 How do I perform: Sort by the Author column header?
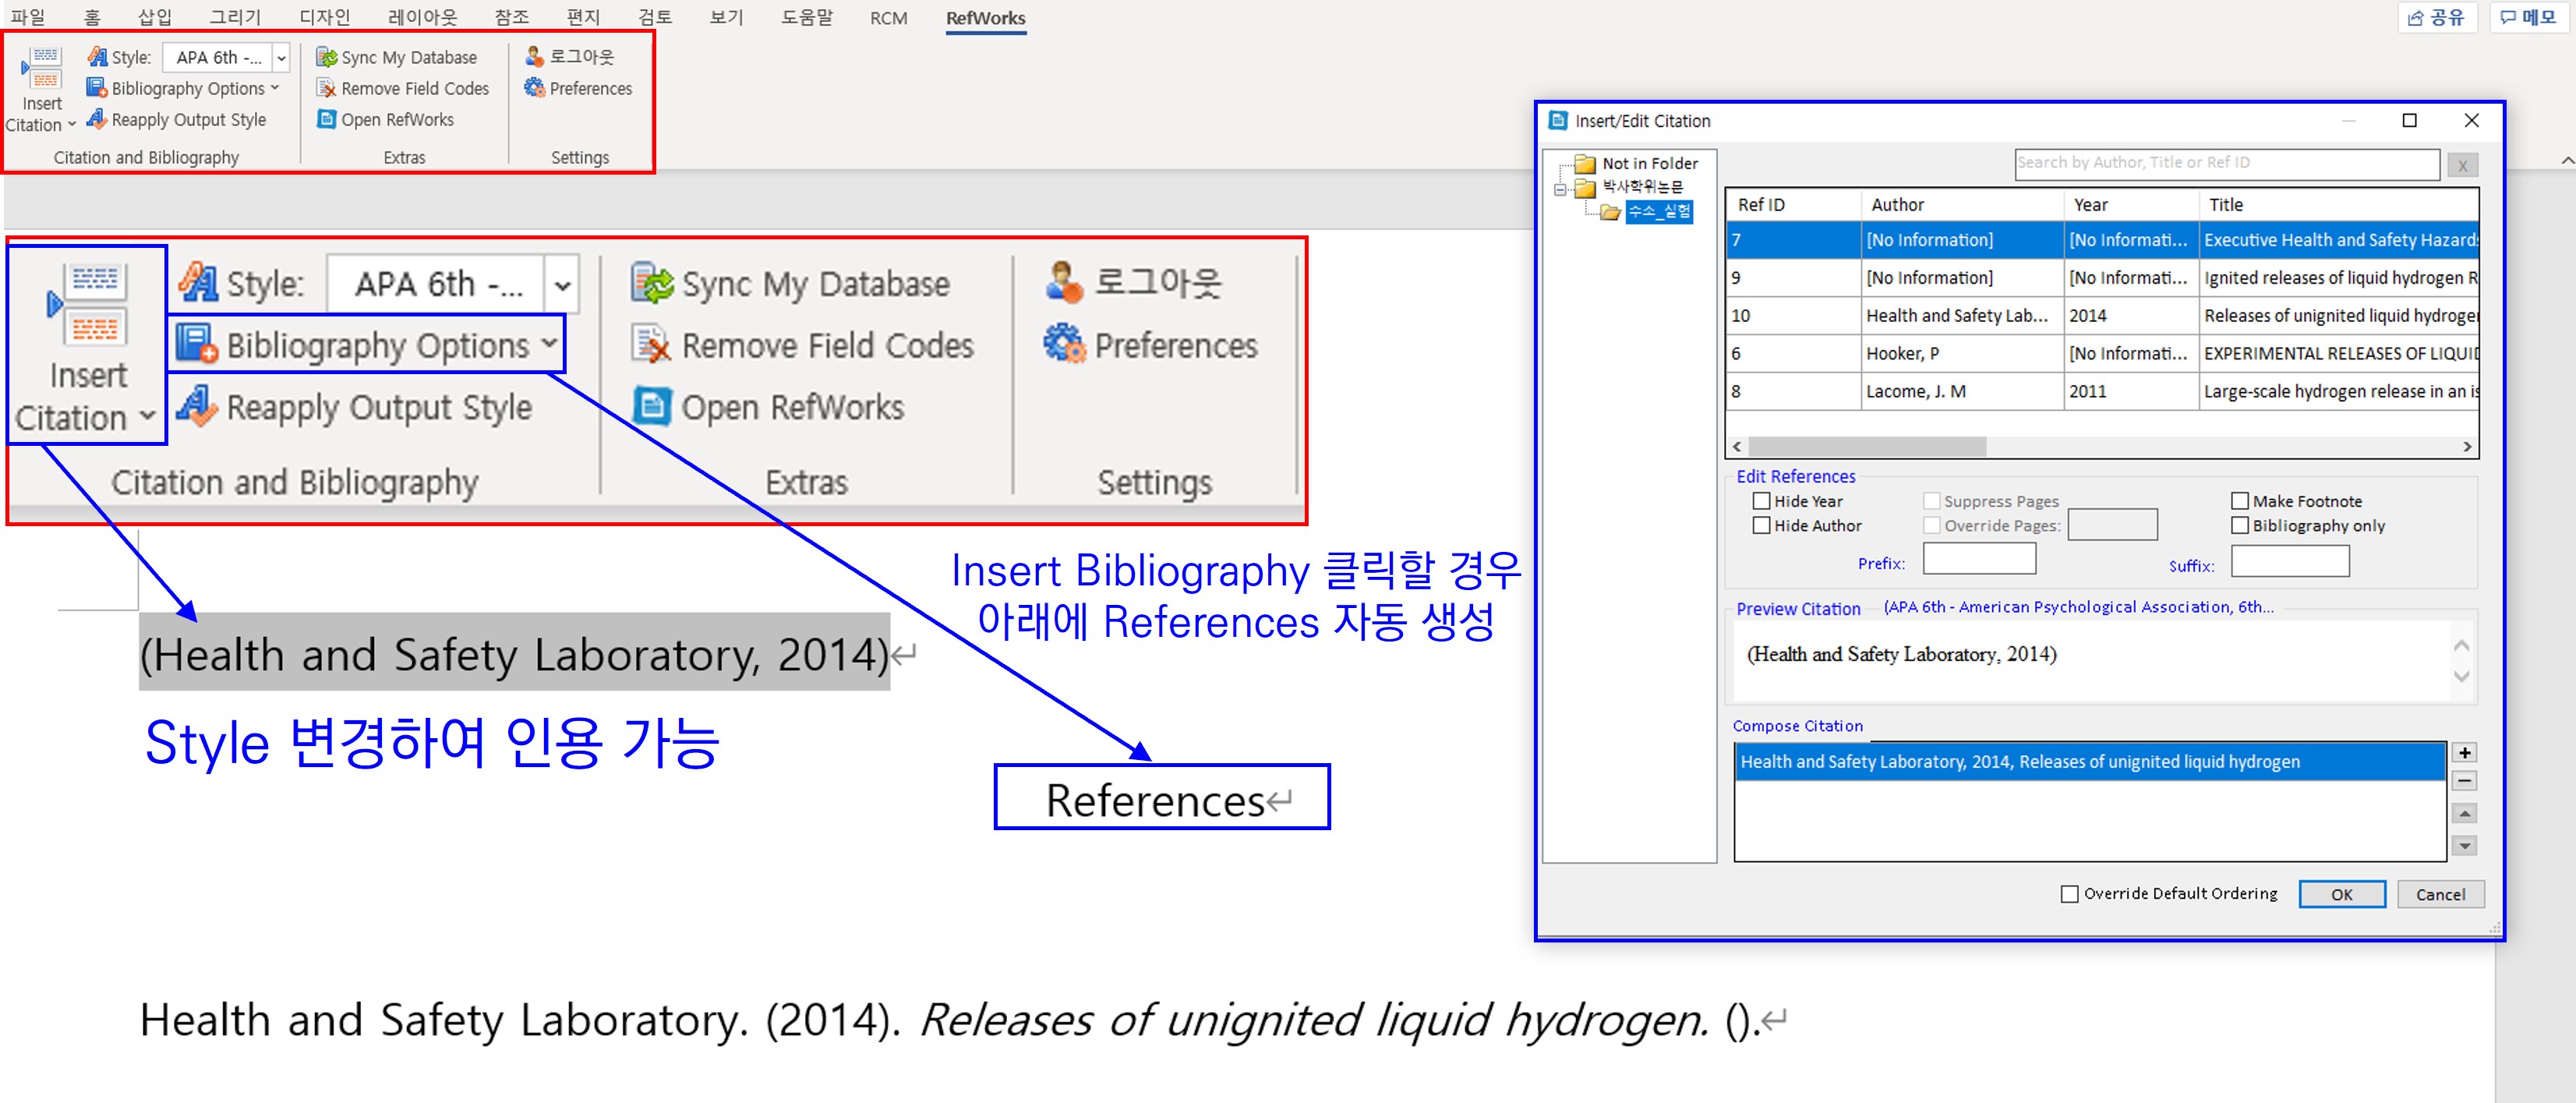point(1962,204)
